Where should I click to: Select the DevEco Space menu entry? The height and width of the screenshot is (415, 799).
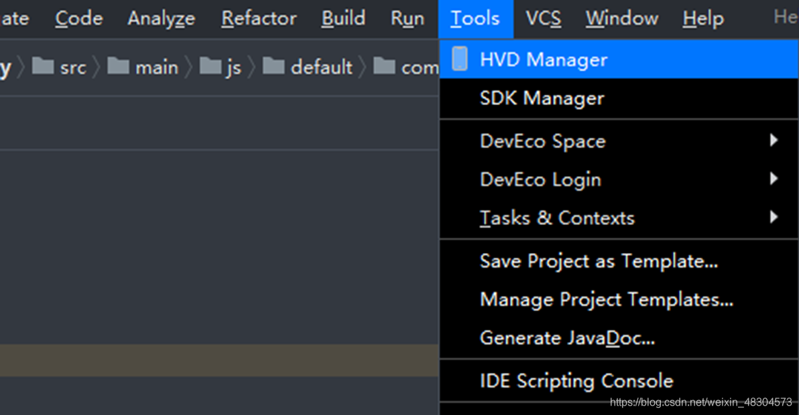[619, 141]
